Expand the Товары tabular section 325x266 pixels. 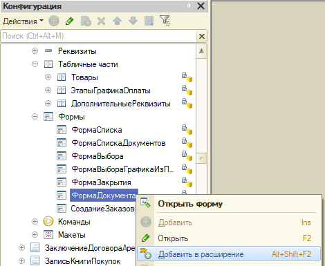[48, 77]
